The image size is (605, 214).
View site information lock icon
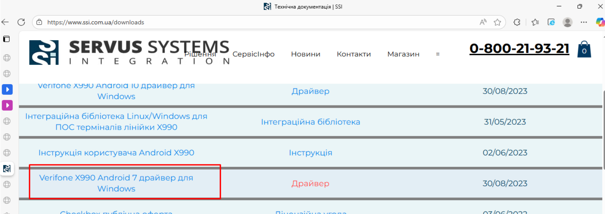(x=39, y=22)
